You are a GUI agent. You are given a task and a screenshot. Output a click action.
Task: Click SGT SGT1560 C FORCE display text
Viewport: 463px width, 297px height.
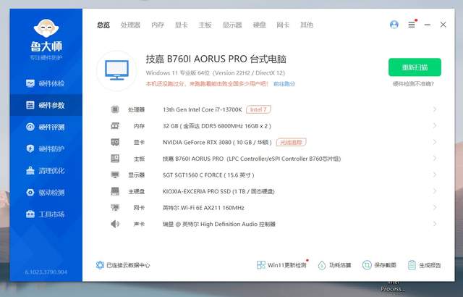(208, 175)
